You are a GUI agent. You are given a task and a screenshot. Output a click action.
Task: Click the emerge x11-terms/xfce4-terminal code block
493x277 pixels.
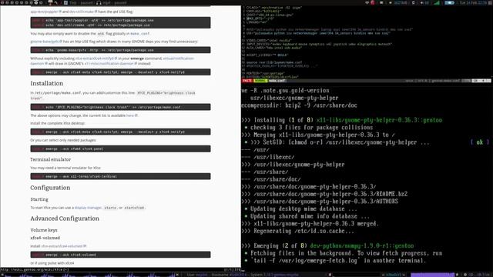(x=120, y=176)
